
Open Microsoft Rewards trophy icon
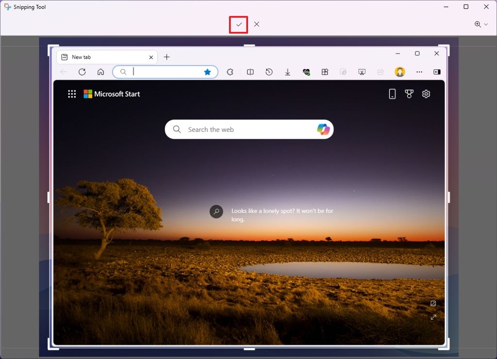pos(409,94)
